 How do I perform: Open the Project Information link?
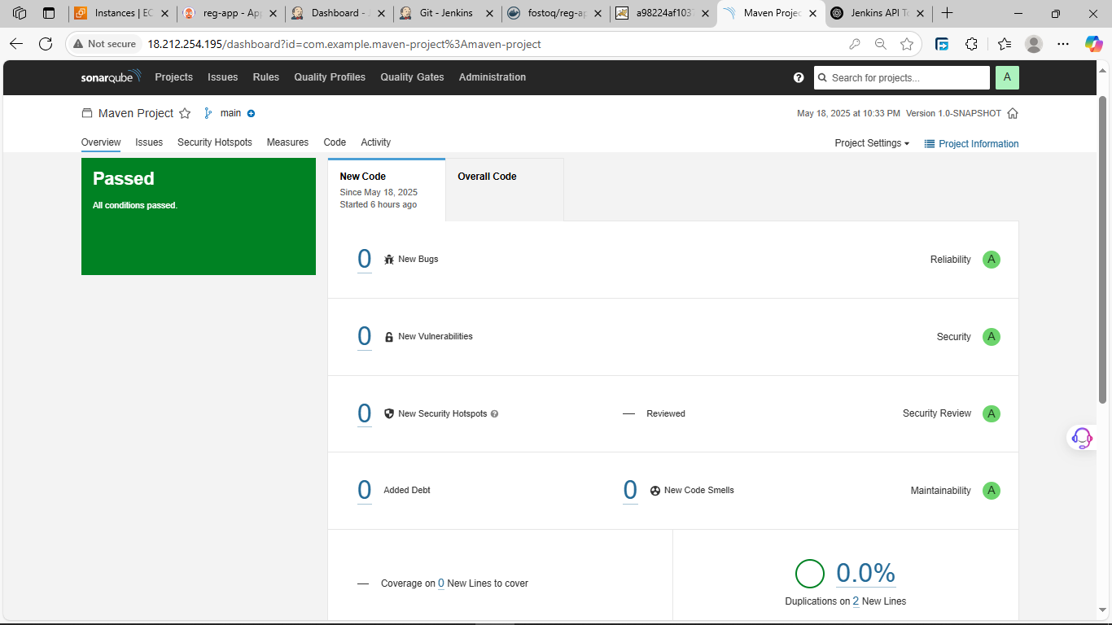pos(971,143)
